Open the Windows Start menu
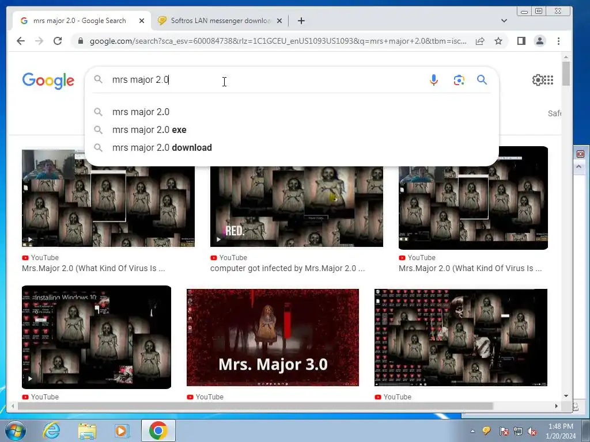 tap(16, 430)
